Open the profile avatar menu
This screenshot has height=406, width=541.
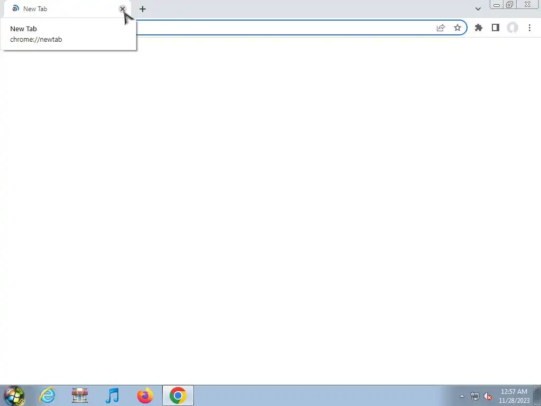coord(512,28)
